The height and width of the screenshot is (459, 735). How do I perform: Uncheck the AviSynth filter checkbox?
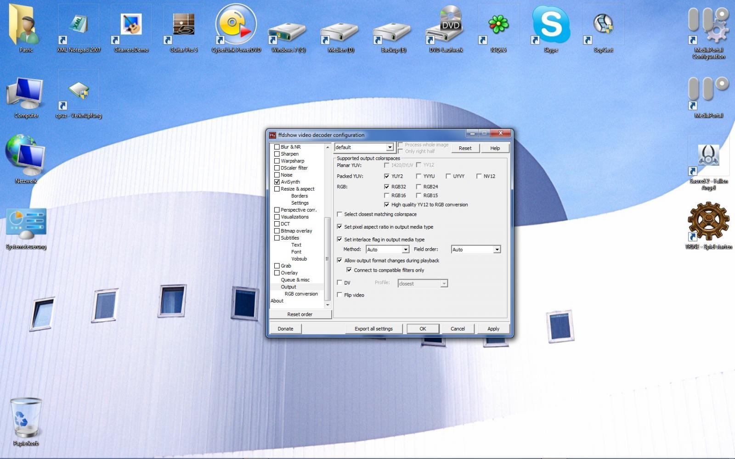click(x=277, y=182)
